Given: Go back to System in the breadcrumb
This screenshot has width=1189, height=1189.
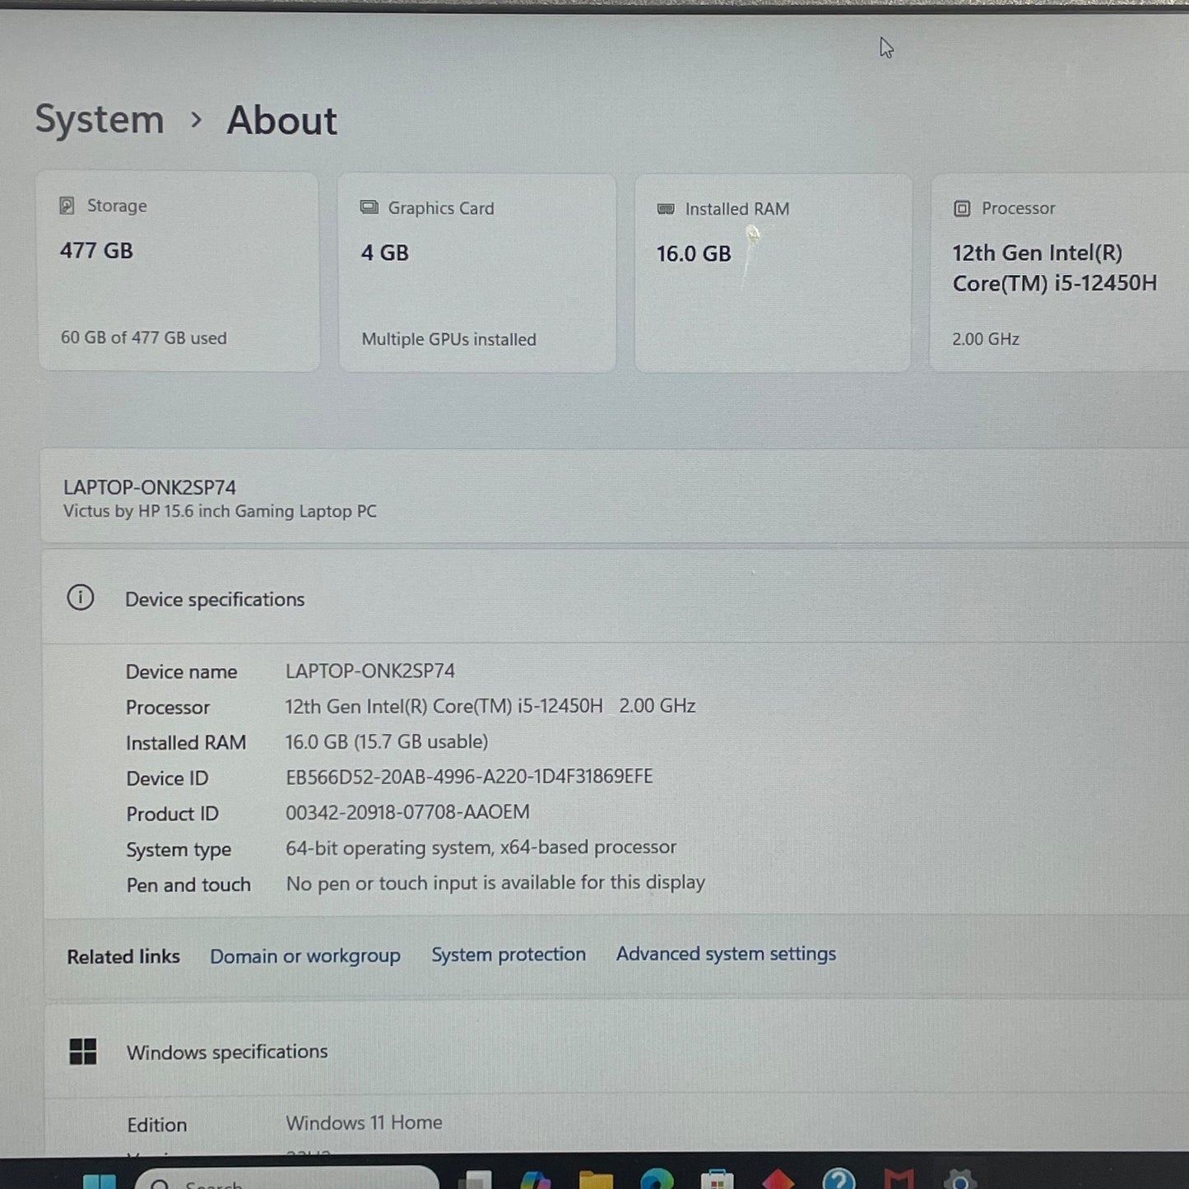Looking at the screenshot, I should [x=100, y=119].
